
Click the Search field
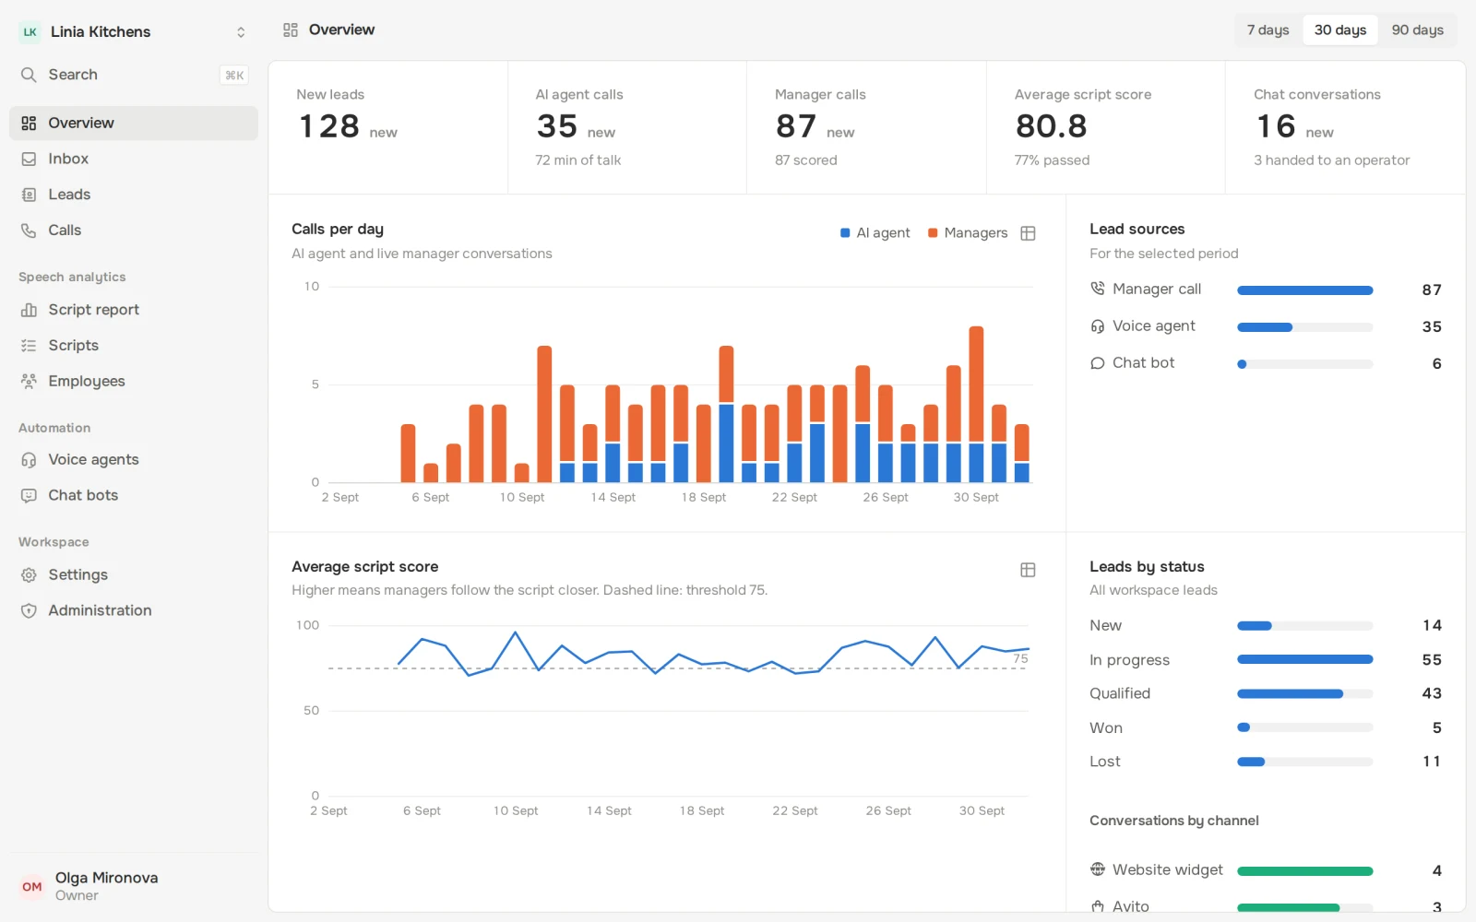[134, 75]
